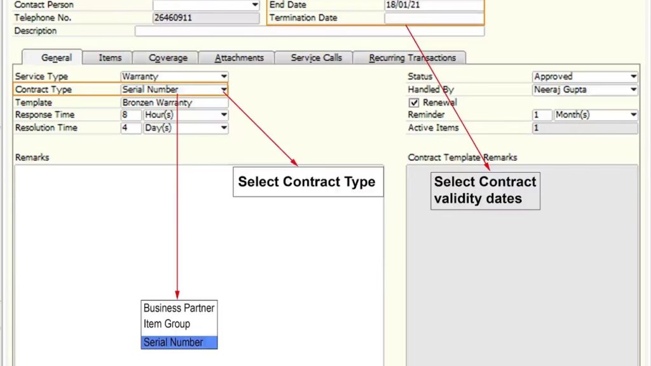
Task: Go to the Attachments tab
Action: click(x=238, y=58)
